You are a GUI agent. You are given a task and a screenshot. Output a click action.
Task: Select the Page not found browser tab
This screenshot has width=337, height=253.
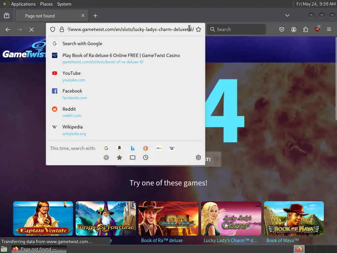pyautogui.click(x=51, y=16)
